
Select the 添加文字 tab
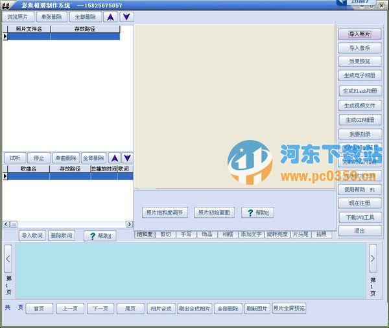(252, 234)
